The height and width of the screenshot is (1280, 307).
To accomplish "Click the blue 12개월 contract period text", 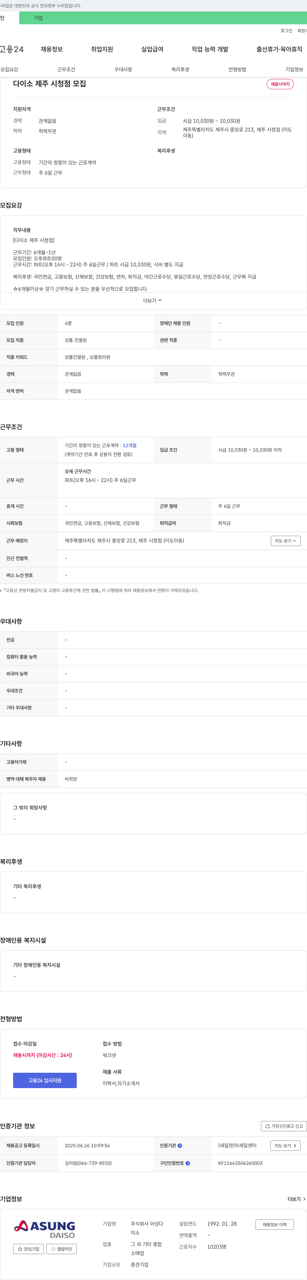I will (130, 446).
